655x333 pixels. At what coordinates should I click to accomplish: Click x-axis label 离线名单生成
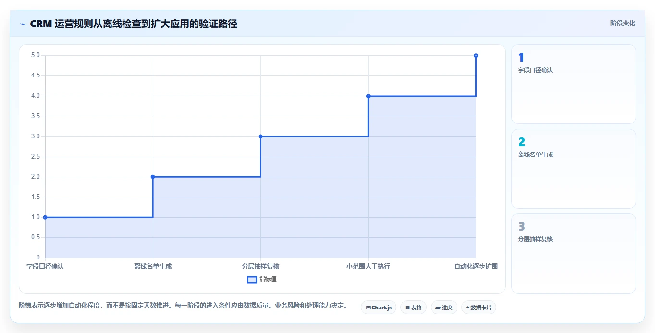click(153, 266)
